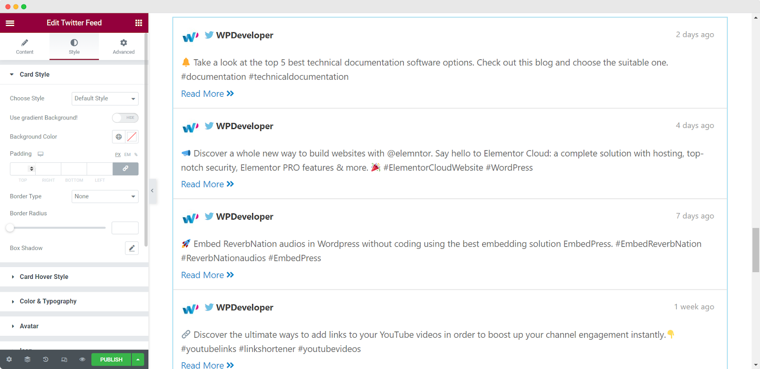760x369 pixels.
Task: Open the History icon
Action: coord(46,360)
